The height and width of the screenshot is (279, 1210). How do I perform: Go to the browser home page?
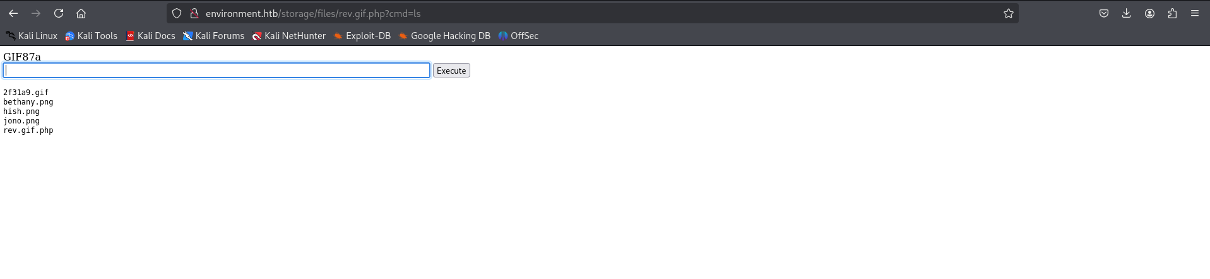point(81,13)
